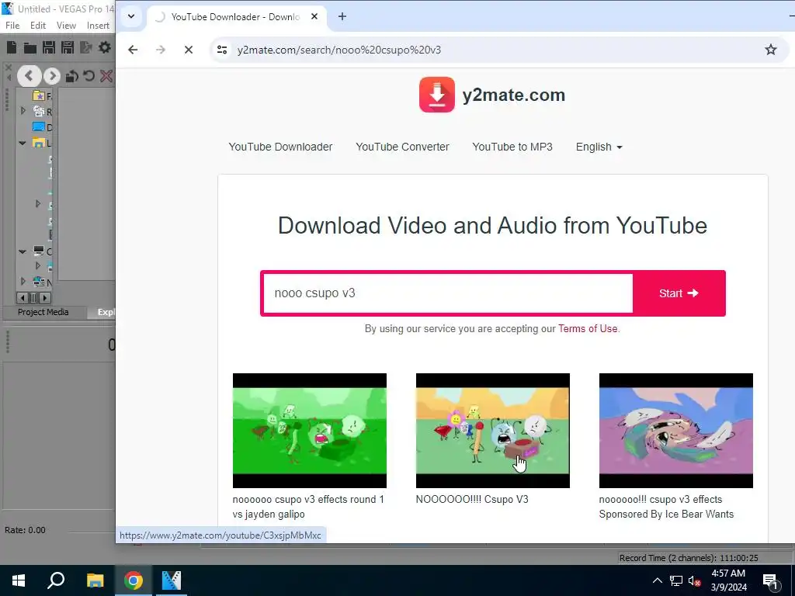
Task: Open the YouTube Converter nav link
Action: tap(403, 147)
